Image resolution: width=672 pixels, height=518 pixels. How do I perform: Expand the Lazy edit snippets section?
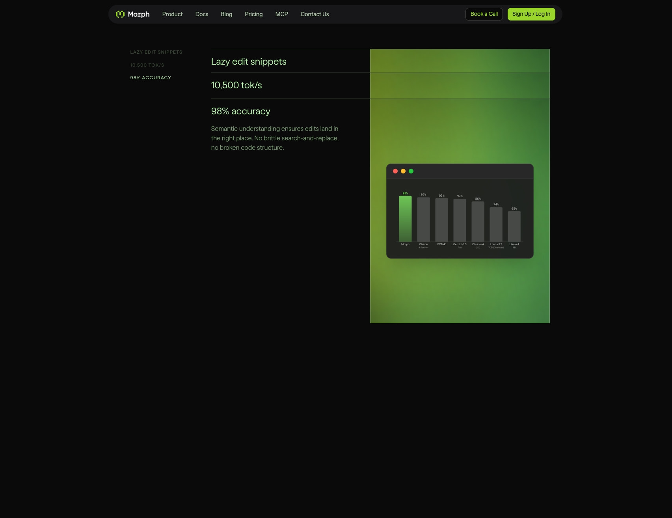[x=249, y=61]
